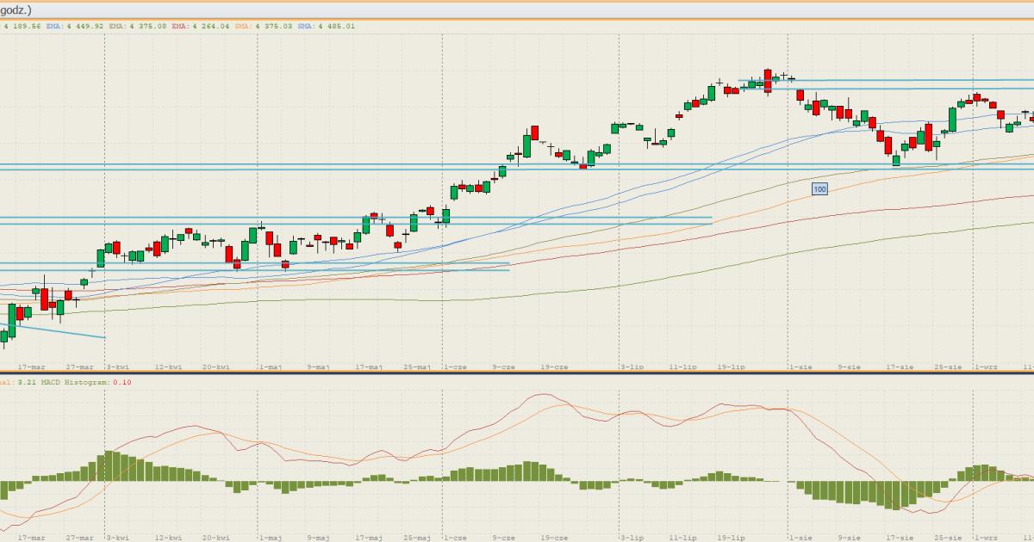Click the chart title bar ending in godz.)
This screenshot has height=542, width=1034.
[16, 10]
